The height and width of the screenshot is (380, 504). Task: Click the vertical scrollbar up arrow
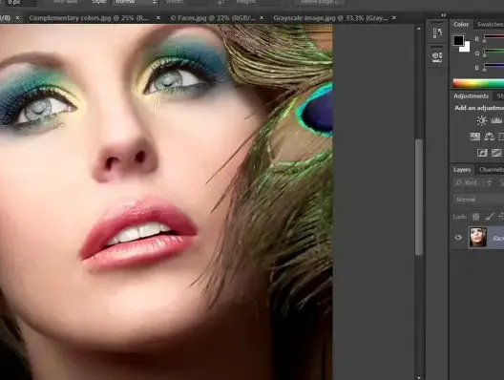coord(418,29)
